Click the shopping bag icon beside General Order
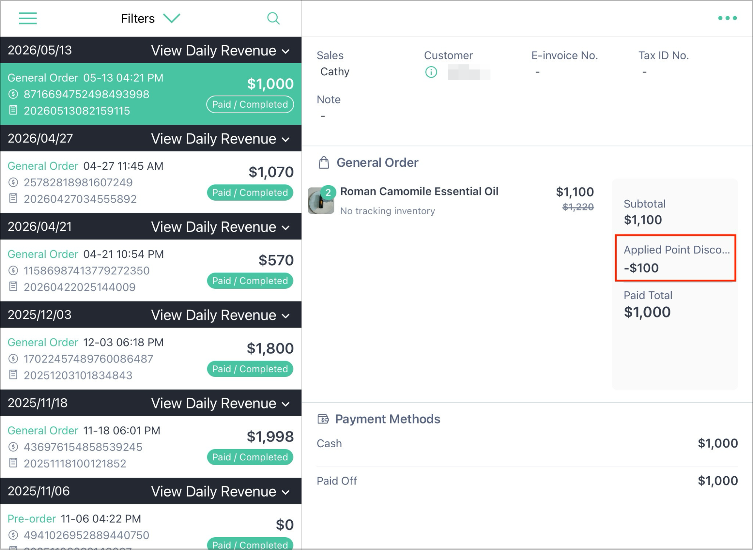The height and width of the screenshot is (550, 753). pyautogui.click(x=324, y=163)
